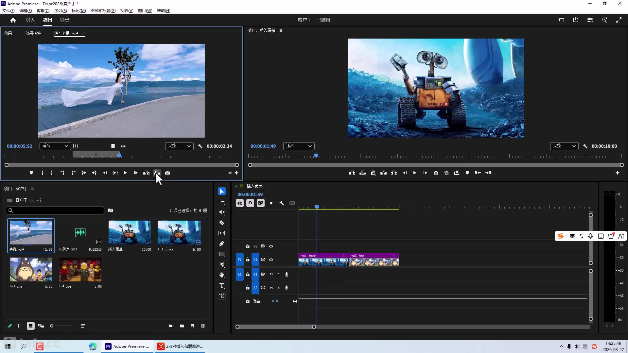Create a new bin in Project panel

coord(182,326)
